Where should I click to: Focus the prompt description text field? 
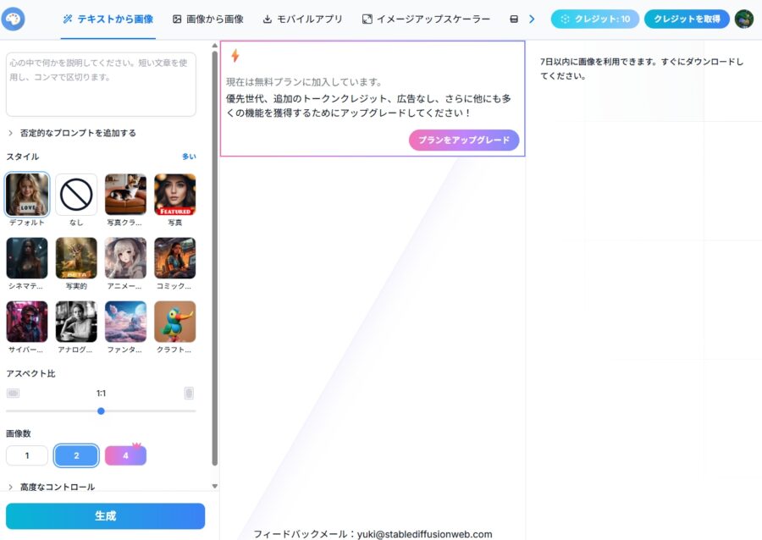[101, 85]
